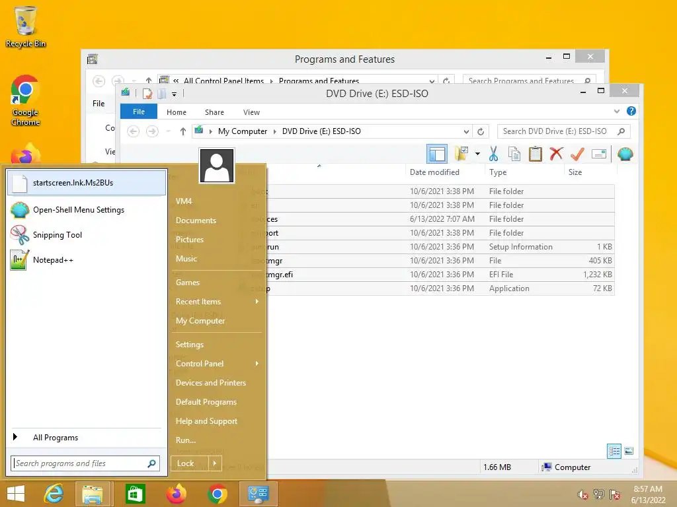Open File Explorer from the taskbar

click(93, 494)
